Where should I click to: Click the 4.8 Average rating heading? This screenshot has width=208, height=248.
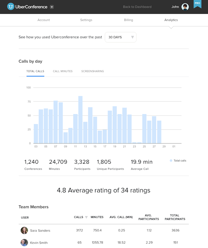(x=103, y=190)
